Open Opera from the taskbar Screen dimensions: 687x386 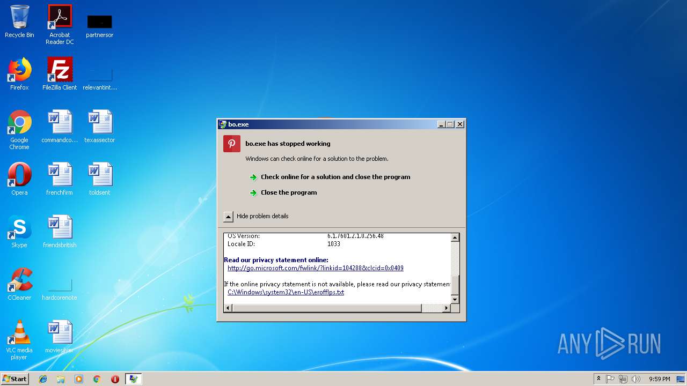click(x=115, y=379)
